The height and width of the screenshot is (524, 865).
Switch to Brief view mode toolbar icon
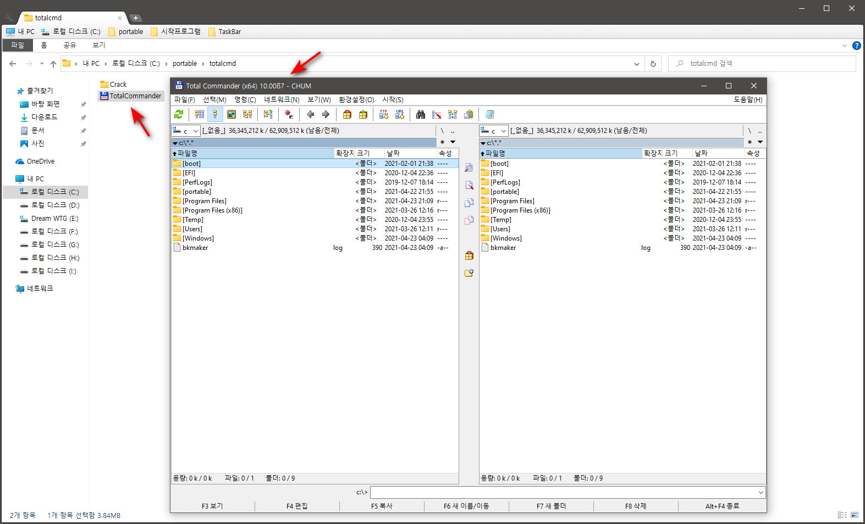[200, 114]
